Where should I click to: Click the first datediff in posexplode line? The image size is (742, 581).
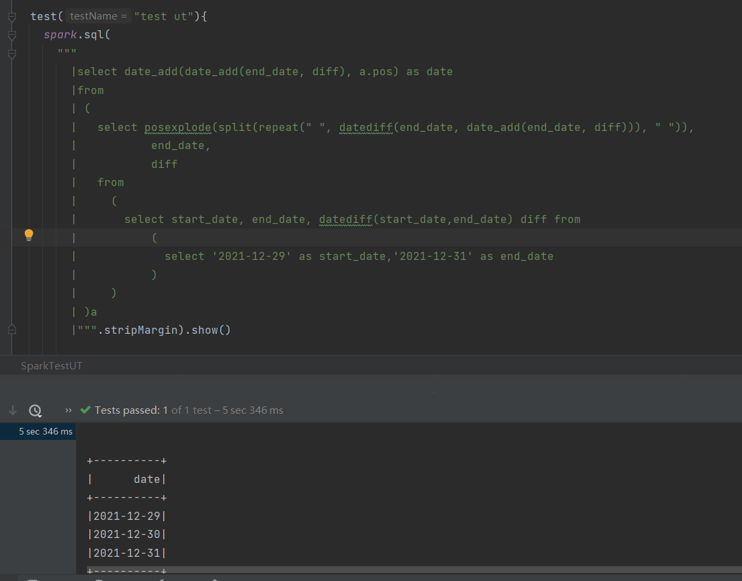pyautogui.click(x=366, y=128)
